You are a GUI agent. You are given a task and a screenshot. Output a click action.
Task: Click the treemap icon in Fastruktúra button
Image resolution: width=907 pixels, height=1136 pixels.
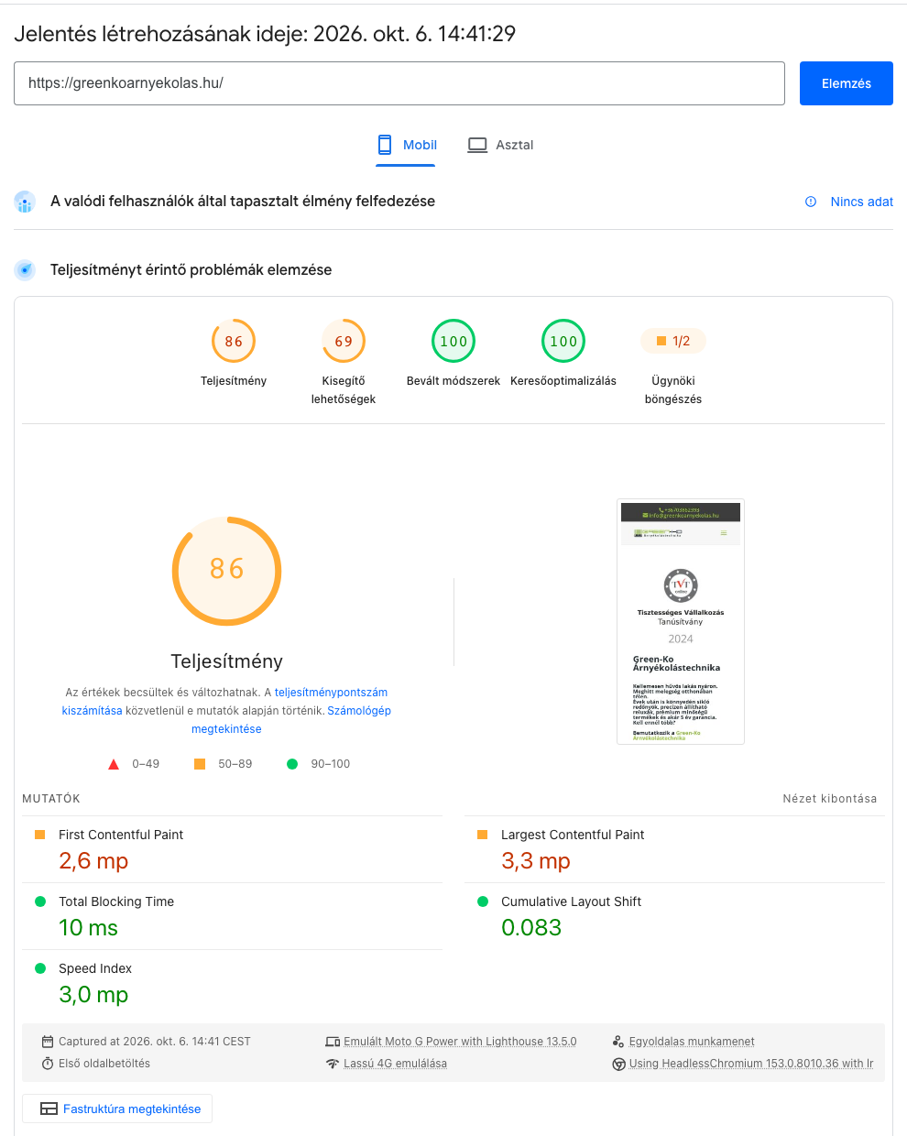click(x=49, y=1109)
